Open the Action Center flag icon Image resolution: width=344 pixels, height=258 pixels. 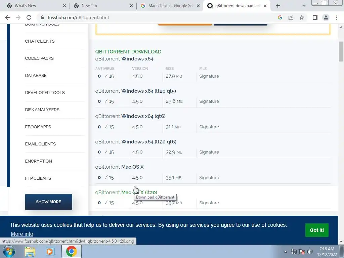[x=302, y=252]
